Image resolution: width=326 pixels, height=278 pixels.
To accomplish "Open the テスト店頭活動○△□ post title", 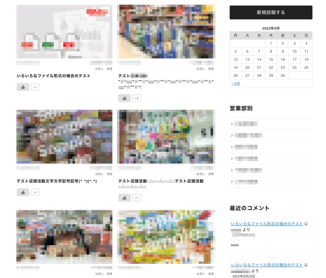I will (x=161, y=181).
